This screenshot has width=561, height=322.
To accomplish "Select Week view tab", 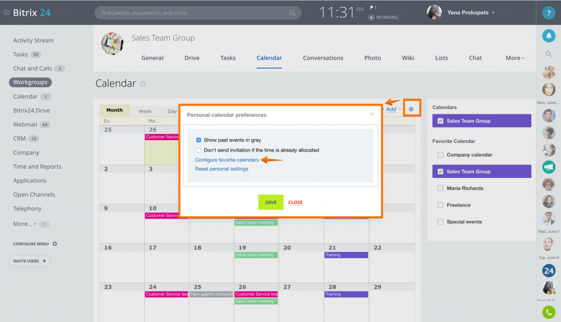I will [x=145, y=111].
